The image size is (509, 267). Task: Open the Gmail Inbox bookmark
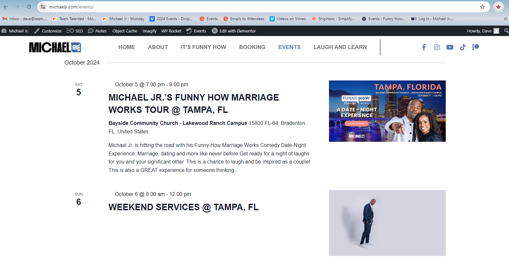[24, 19]
